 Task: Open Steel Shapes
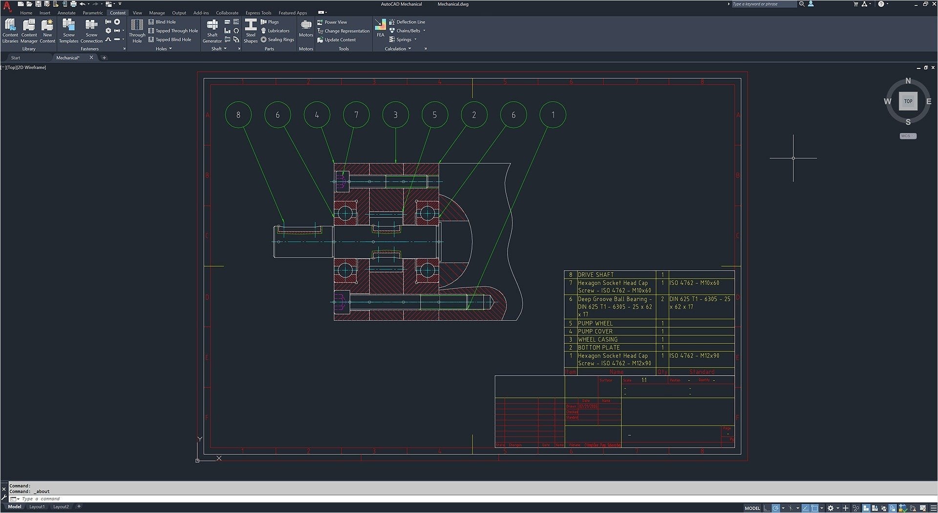[251, 31]
